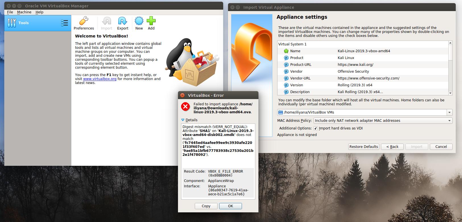Click the IAppliance interface value
Image resolution: width=462 pixels, height=222 pixels.
point(228,190)
